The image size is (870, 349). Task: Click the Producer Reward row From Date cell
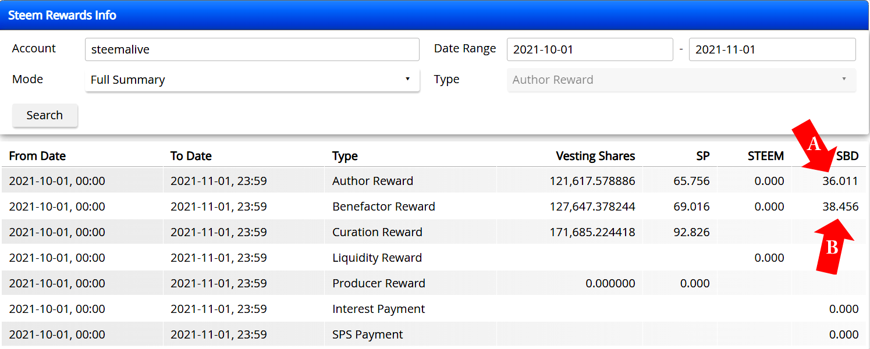pyautogui.click(x=82, y=283)
